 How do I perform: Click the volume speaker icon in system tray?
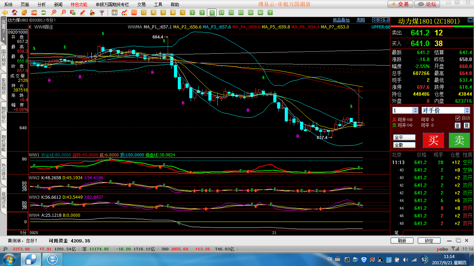coord(406,259)
